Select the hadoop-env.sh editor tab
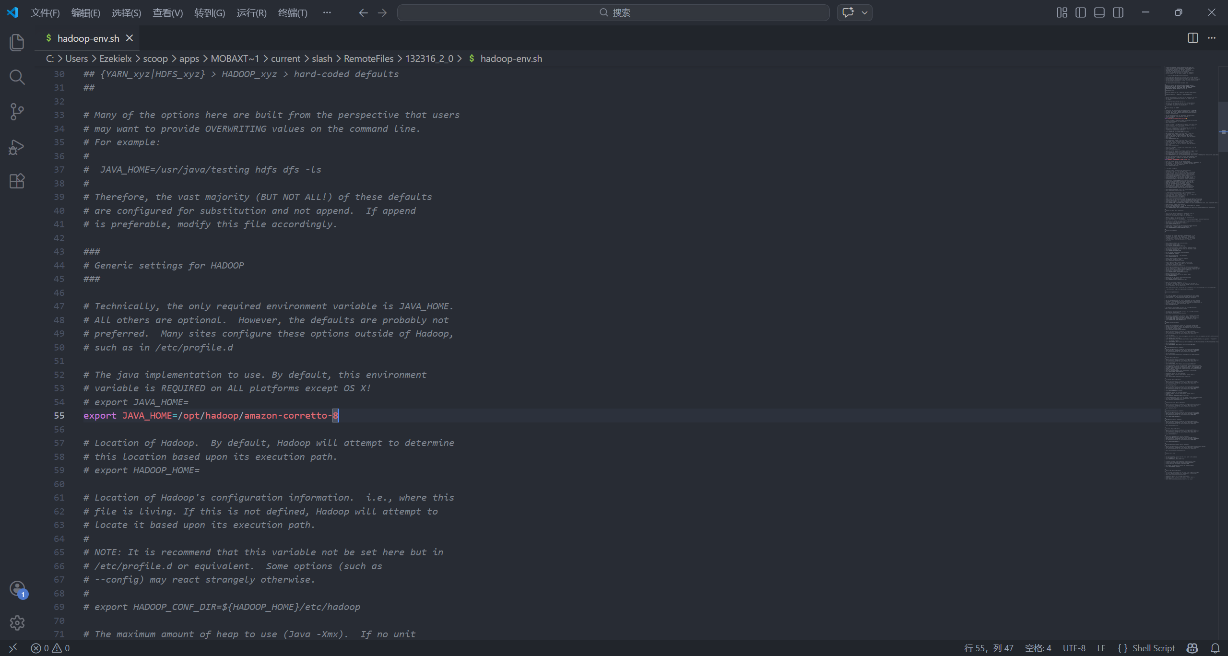Image resolution: width=1228 pixels, height=656 pixels. pos(88,38)
